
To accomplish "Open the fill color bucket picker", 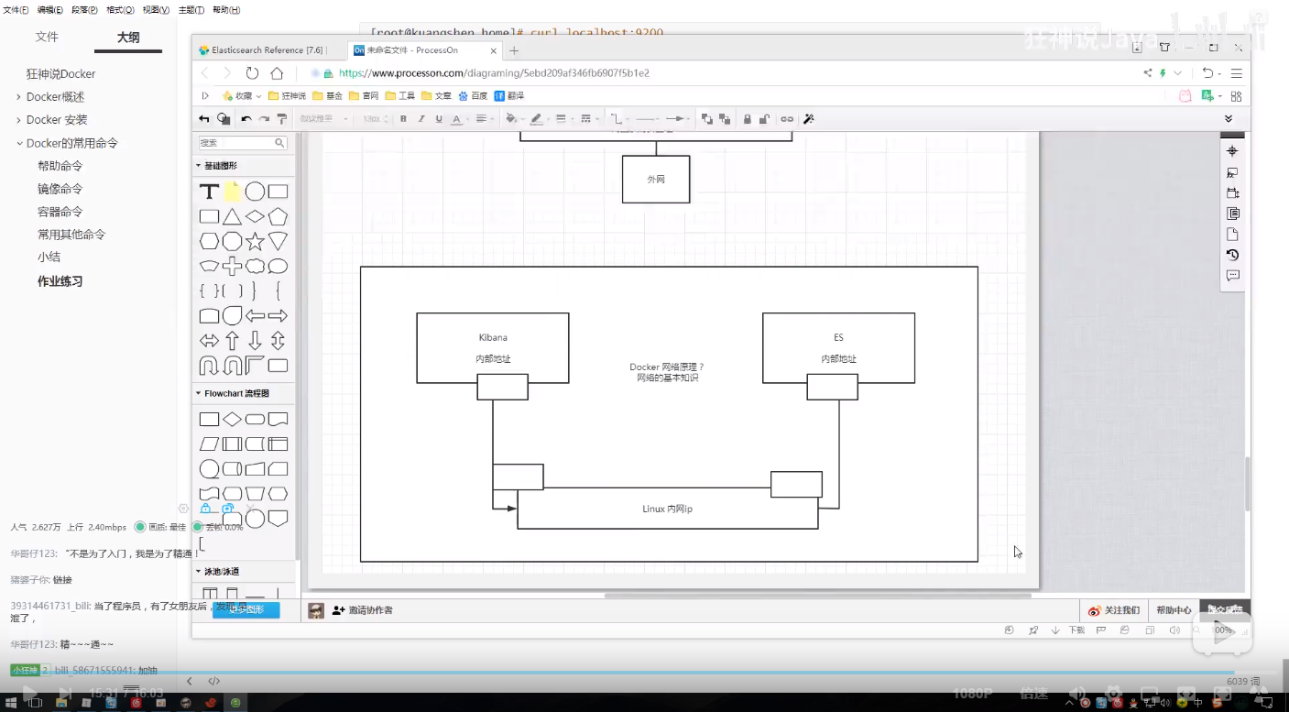I will point(512,119).
